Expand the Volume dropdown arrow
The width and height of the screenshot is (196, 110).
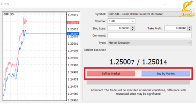(x=133, y=21)
